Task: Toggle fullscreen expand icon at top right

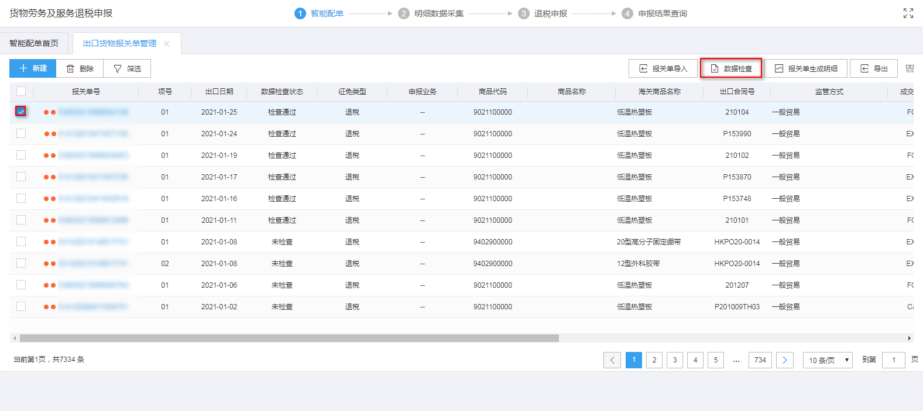Action: click(x=908, y=13)
